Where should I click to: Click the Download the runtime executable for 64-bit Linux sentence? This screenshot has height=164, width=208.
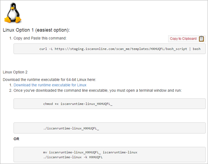point(50,80)
